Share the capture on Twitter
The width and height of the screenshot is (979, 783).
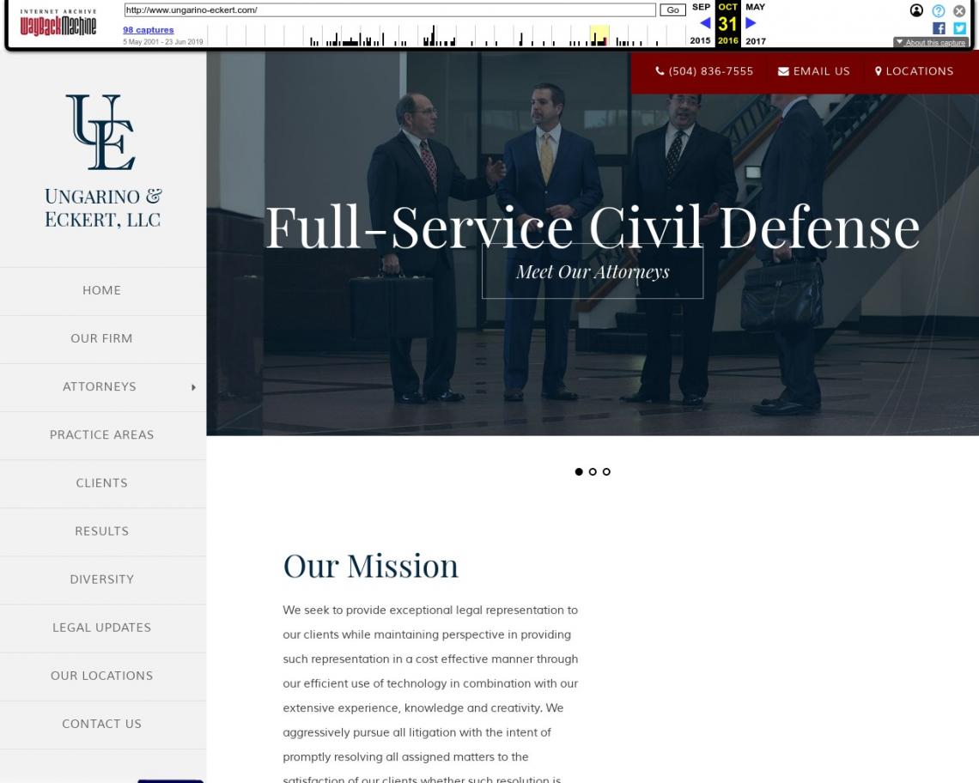(x=959, y=28)
